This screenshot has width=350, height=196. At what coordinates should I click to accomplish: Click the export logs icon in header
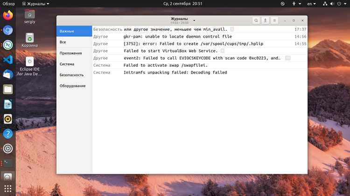tap(265, 20)
